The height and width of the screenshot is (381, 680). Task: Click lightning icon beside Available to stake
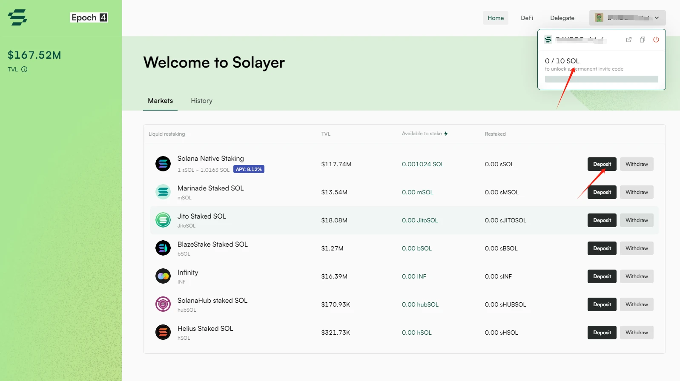pos(446,134)
